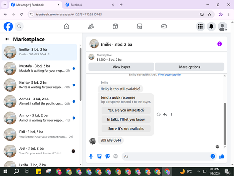Click the Facebook logo
The height and width of the screenshot is (176, 234).
click(x=8, y=26)
